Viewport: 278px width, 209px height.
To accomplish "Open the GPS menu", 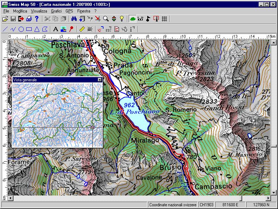I will click(x=69, y=11).
